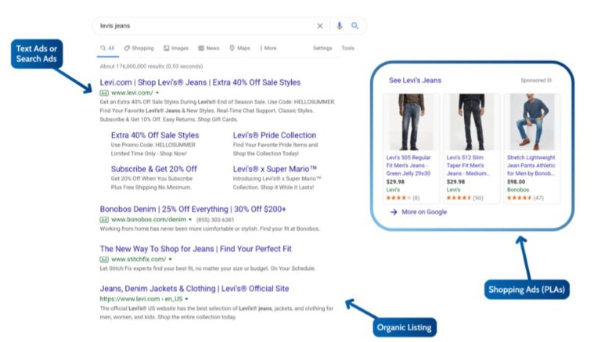Screen dimensions: 601x342
Task: Select the All results tab
Action: point(107,49)
